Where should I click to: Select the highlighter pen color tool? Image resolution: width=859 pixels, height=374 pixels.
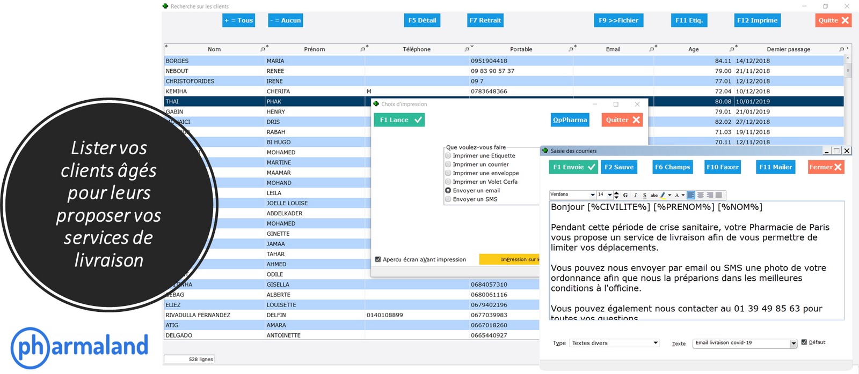(663, 195)
